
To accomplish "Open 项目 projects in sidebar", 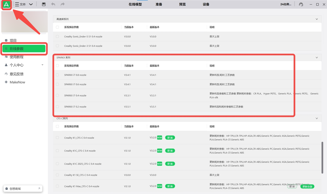I will click(x=13, y=41).
